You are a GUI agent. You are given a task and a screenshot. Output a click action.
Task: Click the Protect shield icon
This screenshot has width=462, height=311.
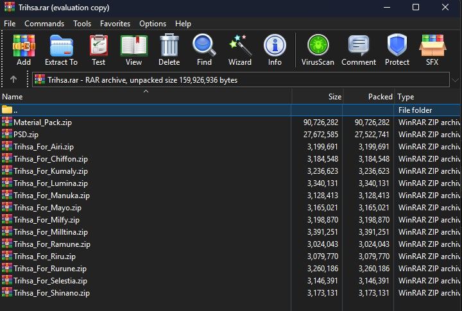click(x=397, y=46)
